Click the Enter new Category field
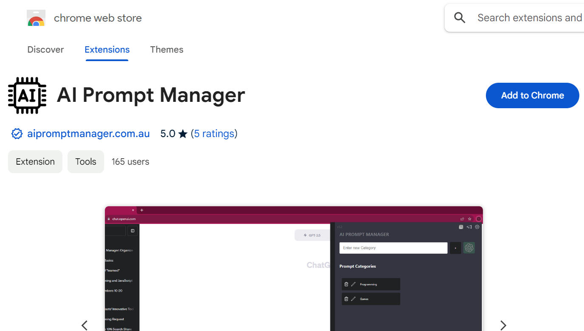The image size is (584, 331). pyautogui.click(x=393, y=247)
